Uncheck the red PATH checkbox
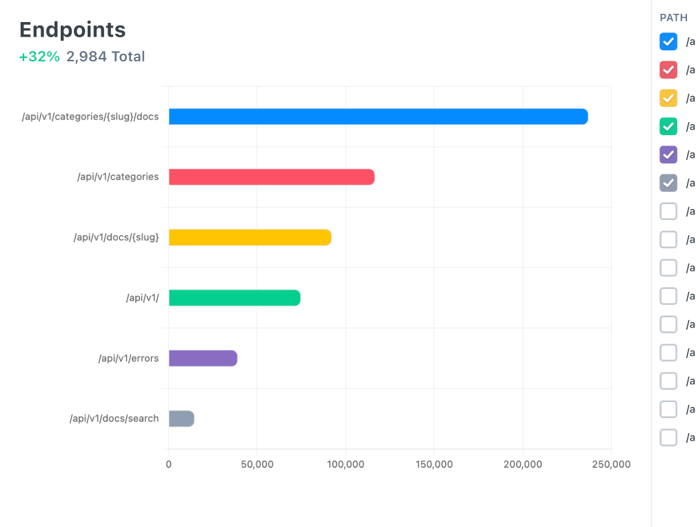The width and height of the screenshot is (696, 527). click(668, 70)
